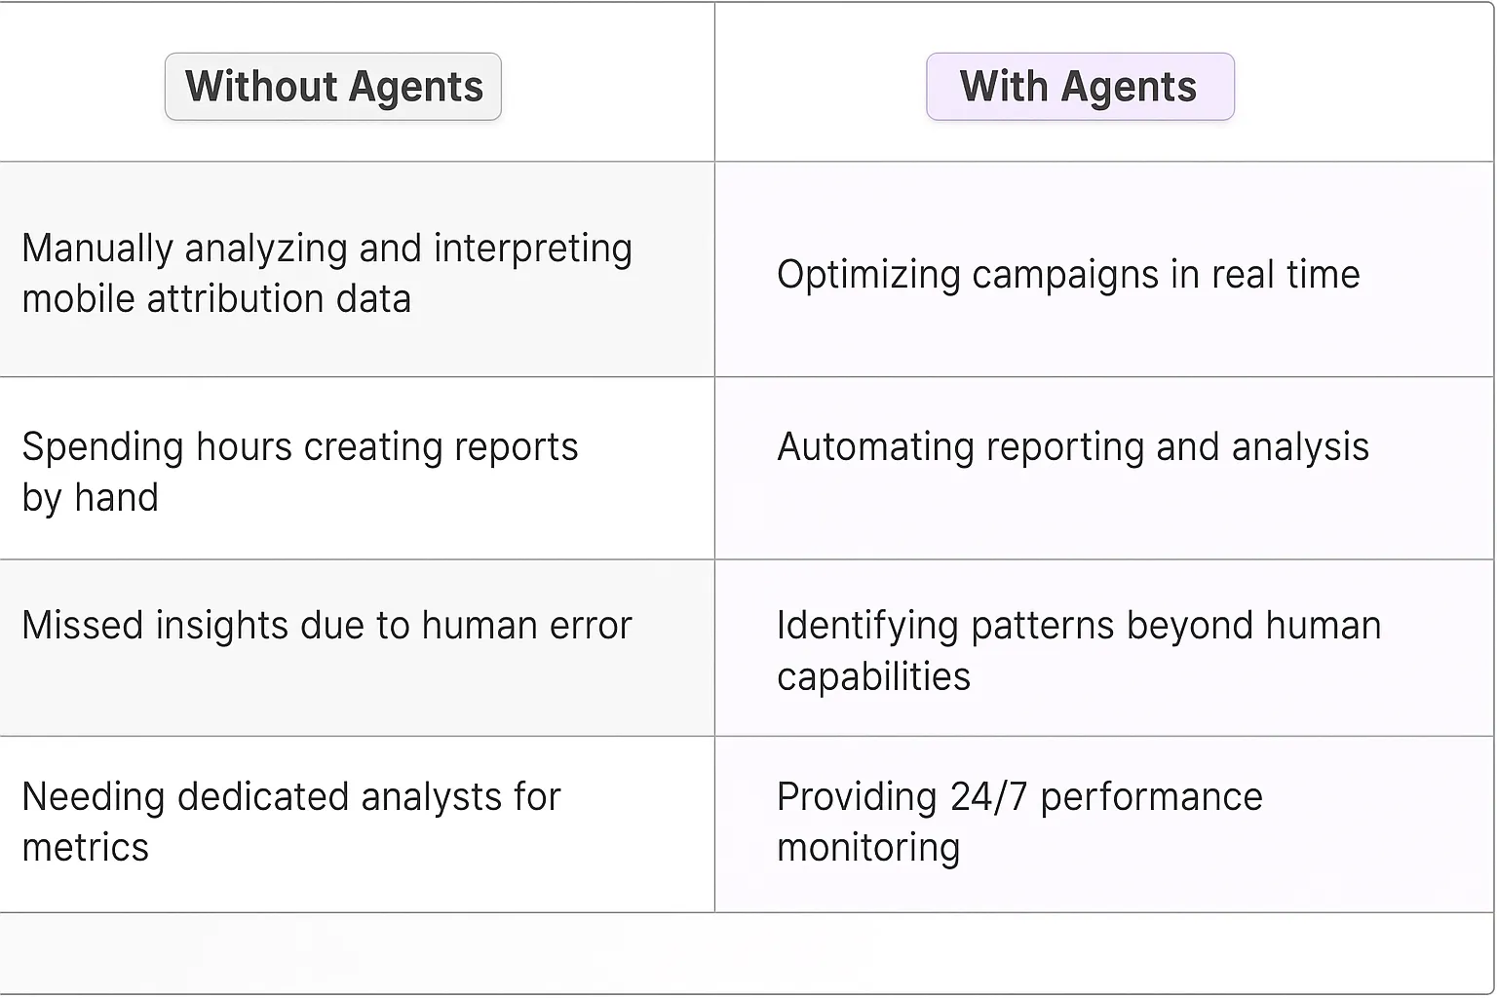Screen dimensions: 1497x998
Task: Click the words "by hand"
Action: click(x=90, y=498)
